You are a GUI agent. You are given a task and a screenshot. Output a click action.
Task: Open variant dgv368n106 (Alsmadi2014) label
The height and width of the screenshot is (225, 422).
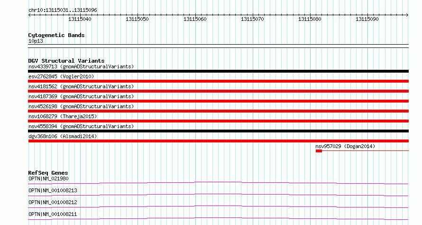(63, 136)
